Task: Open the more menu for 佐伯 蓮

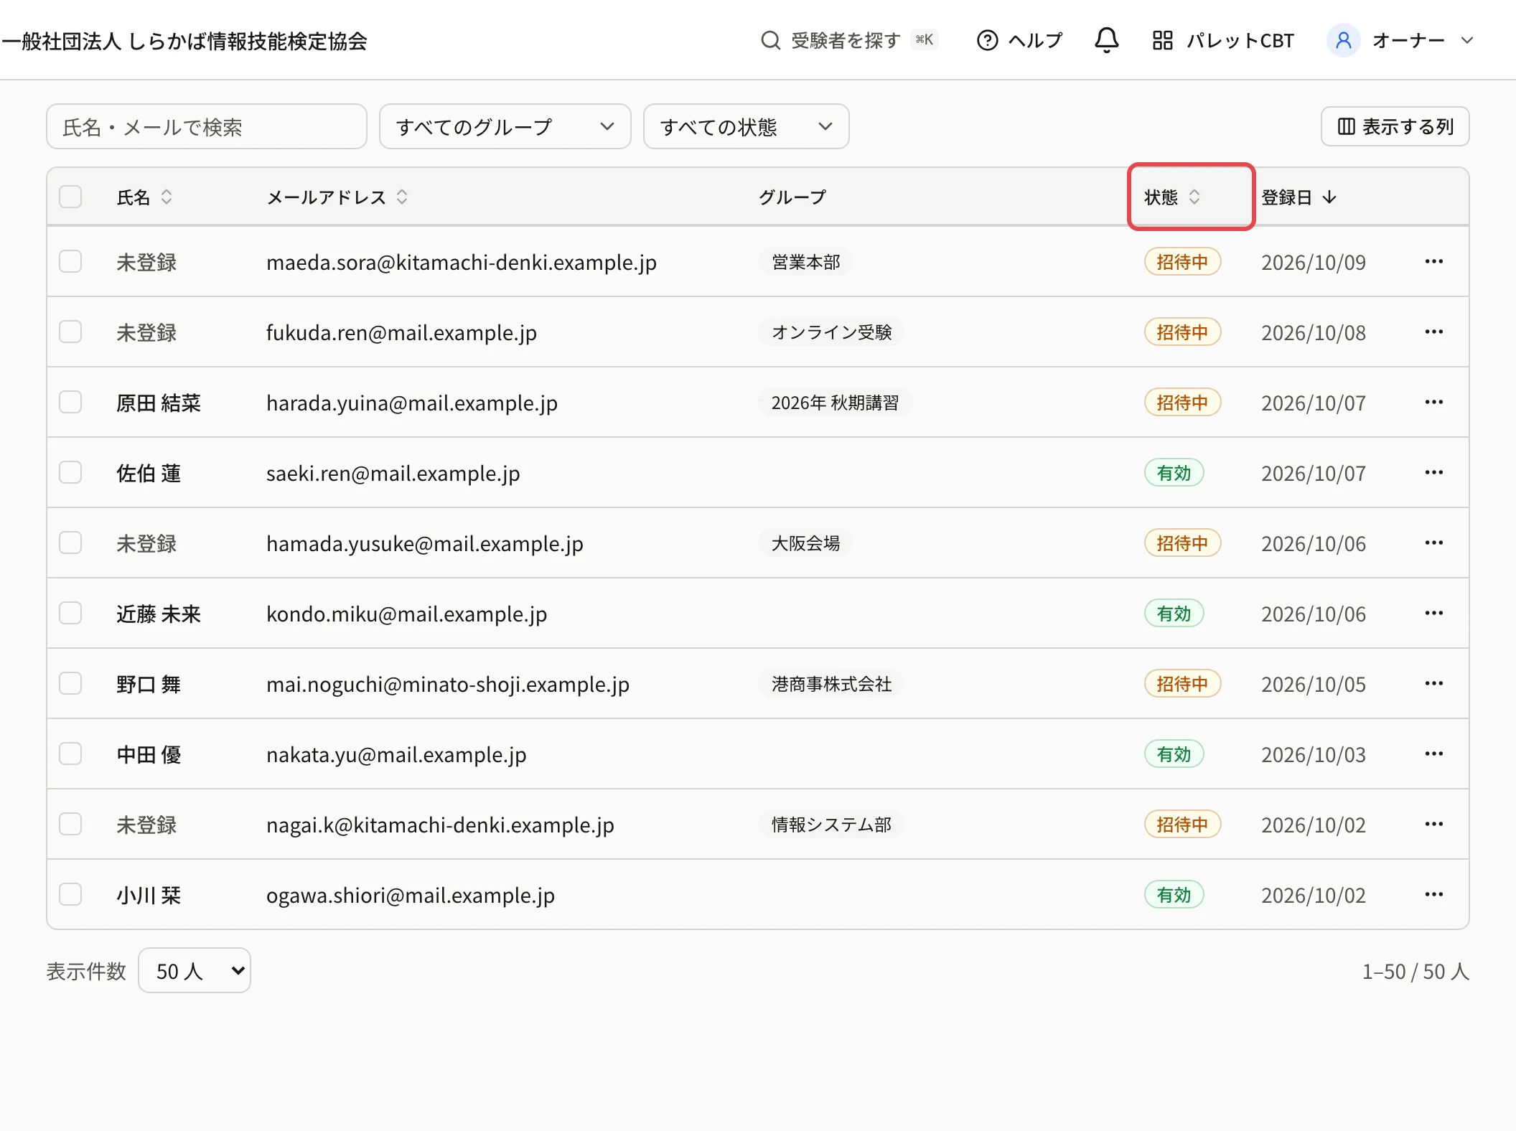Action: (x=1433, y=473)
